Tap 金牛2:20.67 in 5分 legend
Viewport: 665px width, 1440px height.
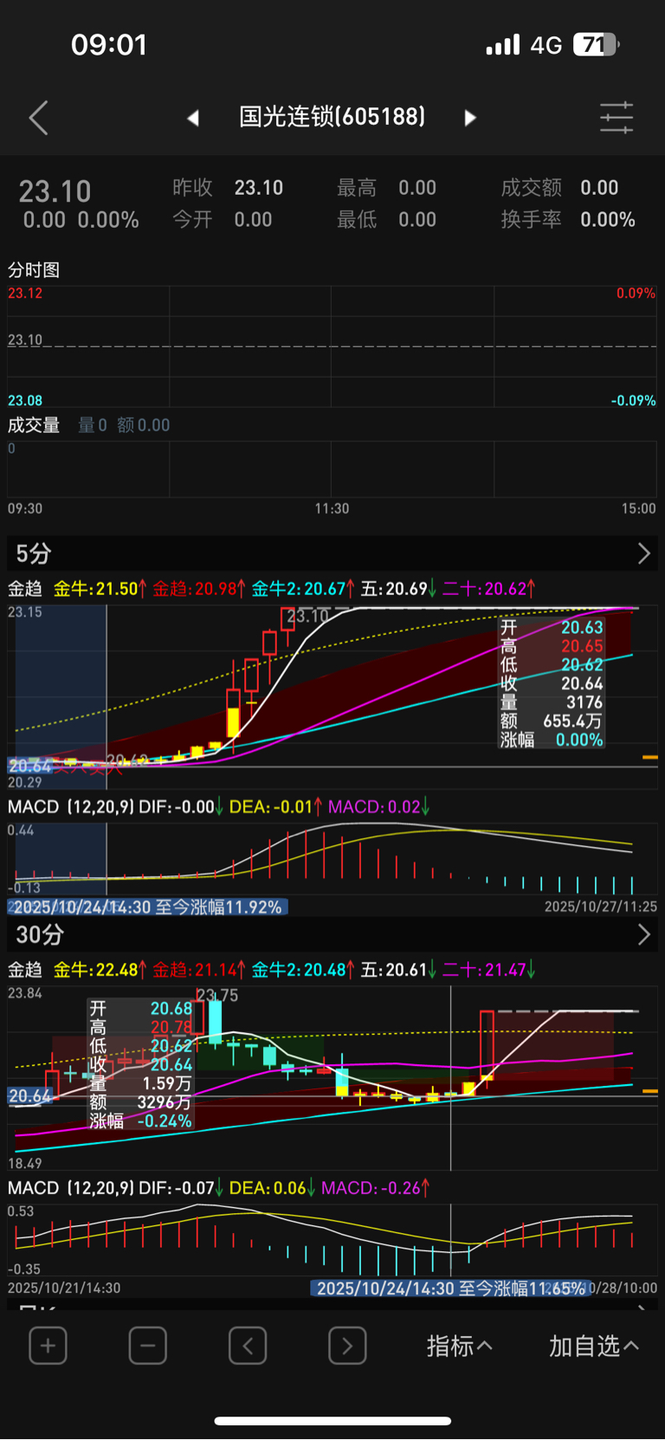(x=303, y=589)
